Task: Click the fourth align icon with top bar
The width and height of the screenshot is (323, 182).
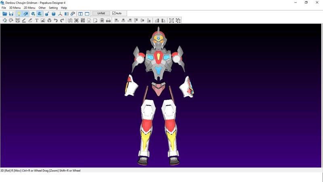Action: pyautogui.click(x=136, y=20)
